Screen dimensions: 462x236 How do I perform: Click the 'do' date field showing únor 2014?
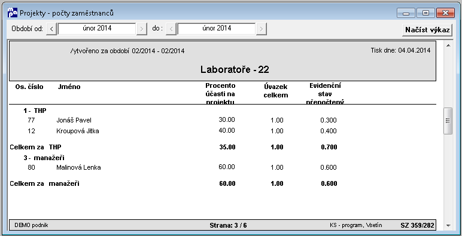tap(217, 29)
